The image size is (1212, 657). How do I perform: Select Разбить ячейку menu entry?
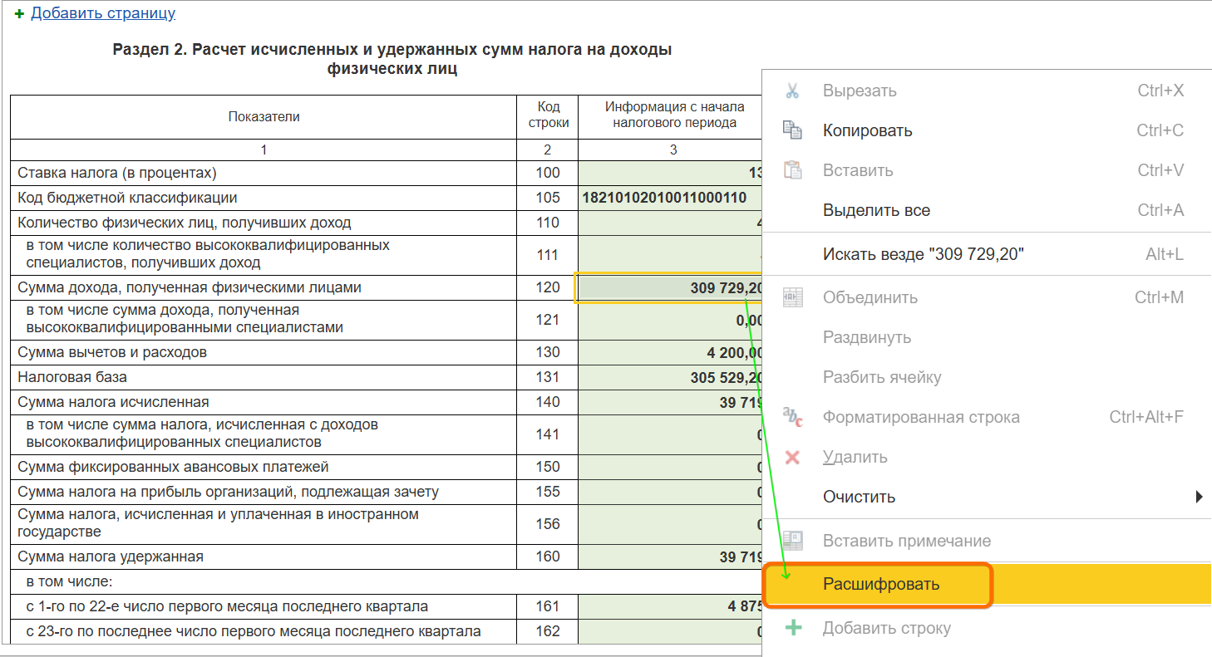tap(987, 377)
